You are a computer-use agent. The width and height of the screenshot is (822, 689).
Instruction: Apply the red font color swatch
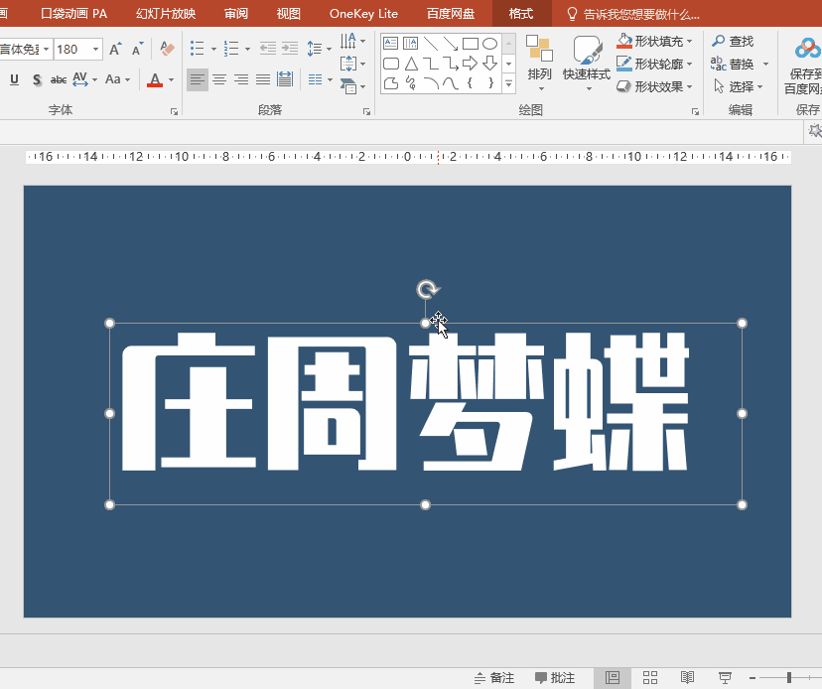[157, 77]
